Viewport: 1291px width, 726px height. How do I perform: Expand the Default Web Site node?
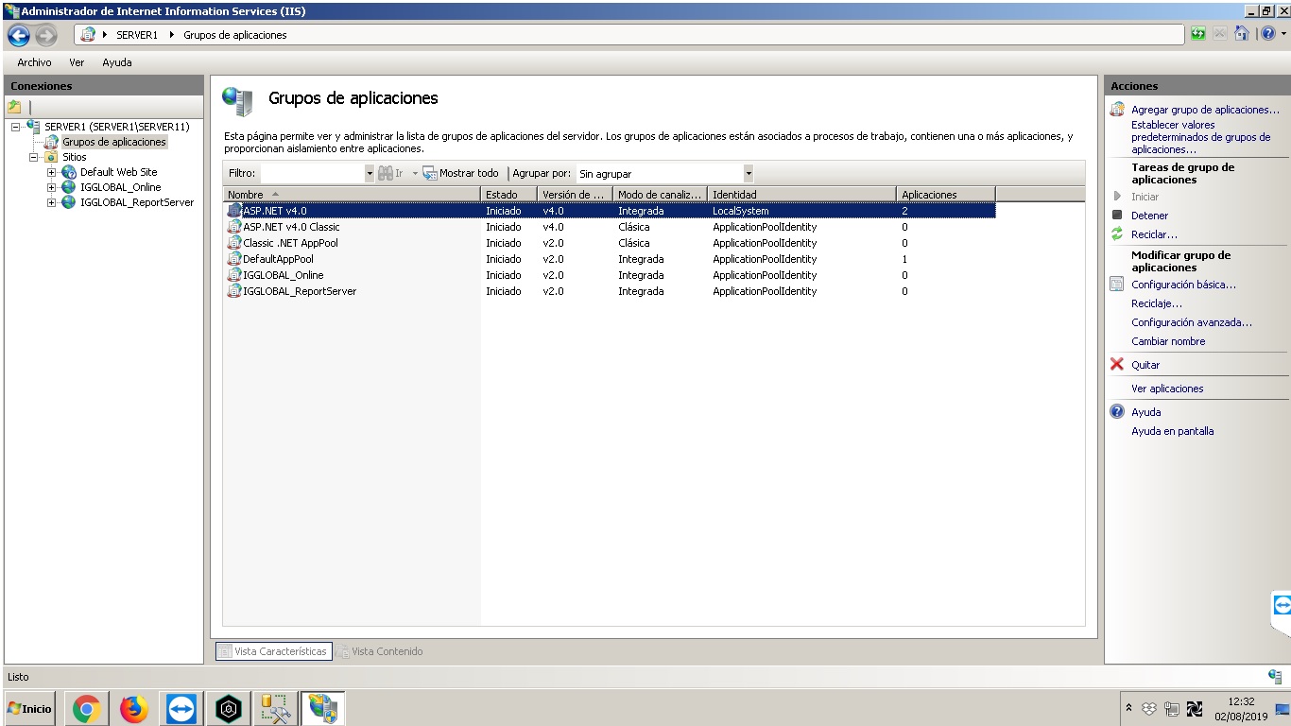52,172
